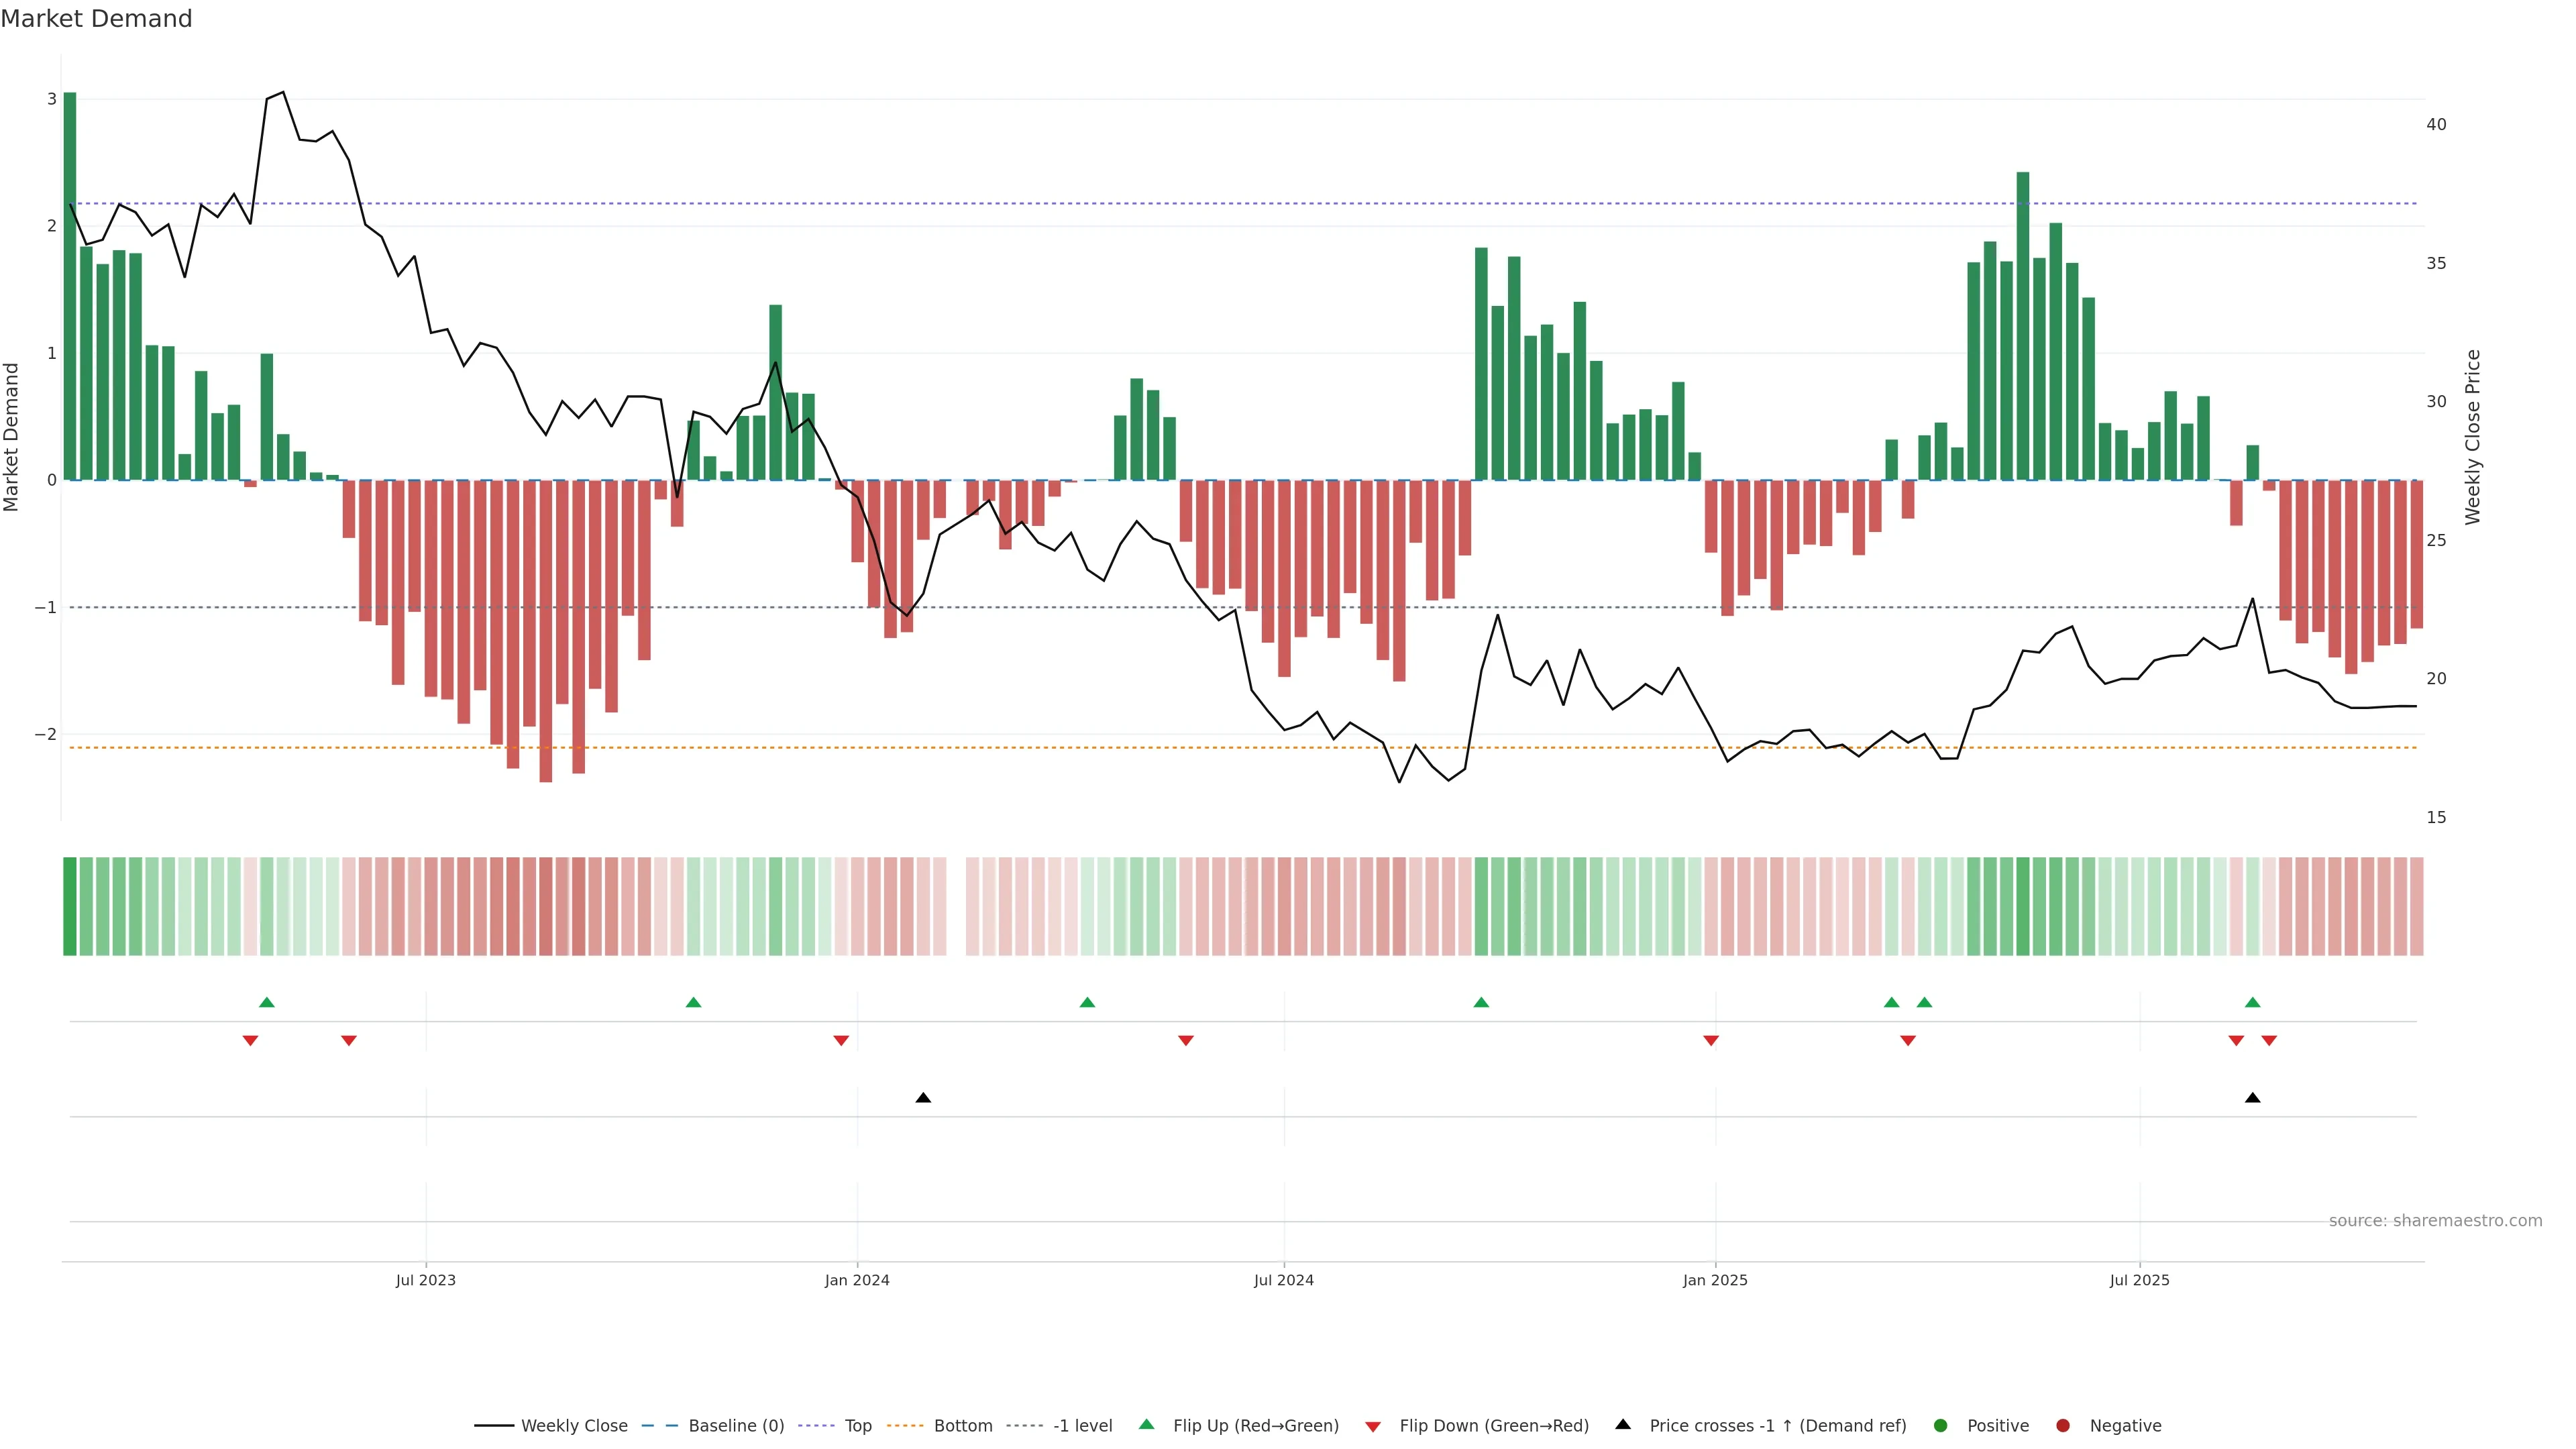Click the Positive green circle legend icon

(1941, 1425)
